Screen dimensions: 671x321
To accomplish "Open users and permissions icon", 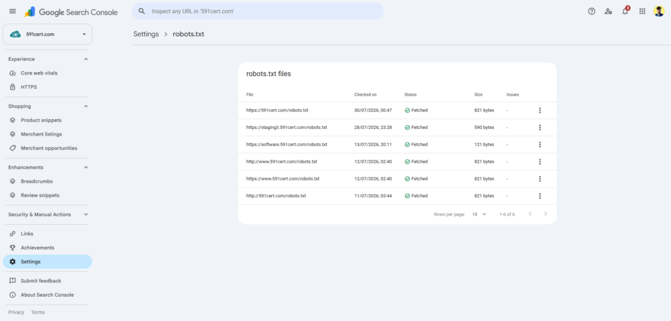I will (608, 12).
